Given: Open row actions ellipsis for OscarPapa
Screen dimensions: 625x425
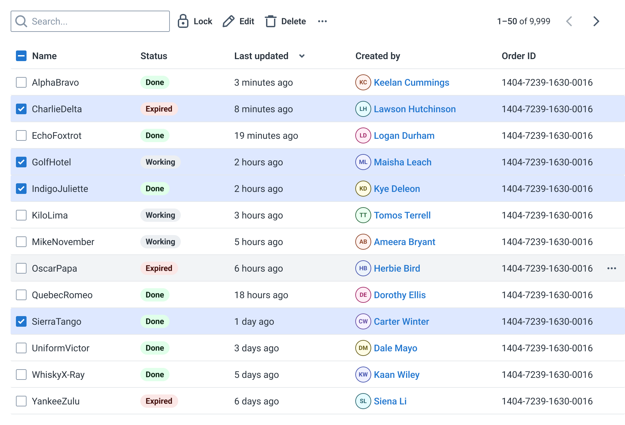Looking at the screenshot, I should 611,268.
